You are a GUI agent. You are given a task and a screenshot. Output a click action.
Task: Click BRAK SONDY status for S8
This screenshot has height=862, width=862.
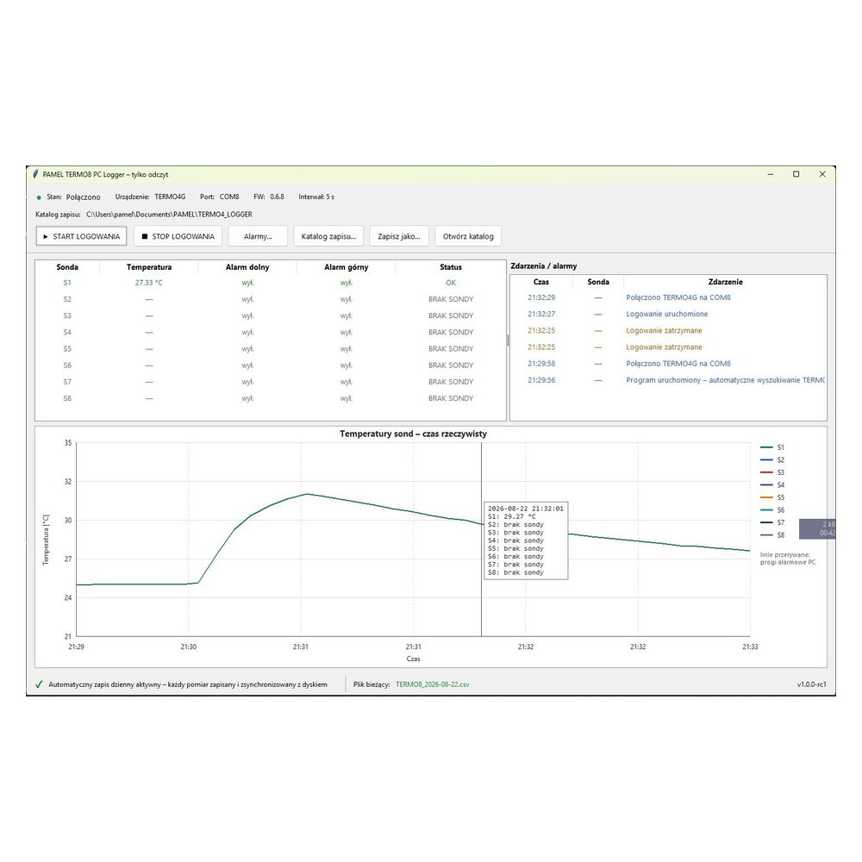451,398
